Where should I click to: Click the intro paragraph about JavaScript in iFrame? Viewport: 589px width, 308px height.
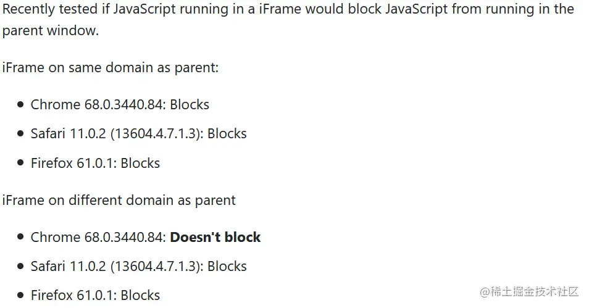click(288, 20)
